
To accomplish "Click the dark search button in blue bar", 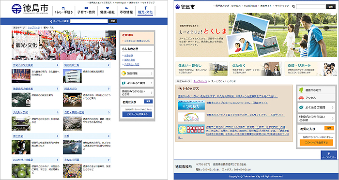I will [x=113, y=21].
